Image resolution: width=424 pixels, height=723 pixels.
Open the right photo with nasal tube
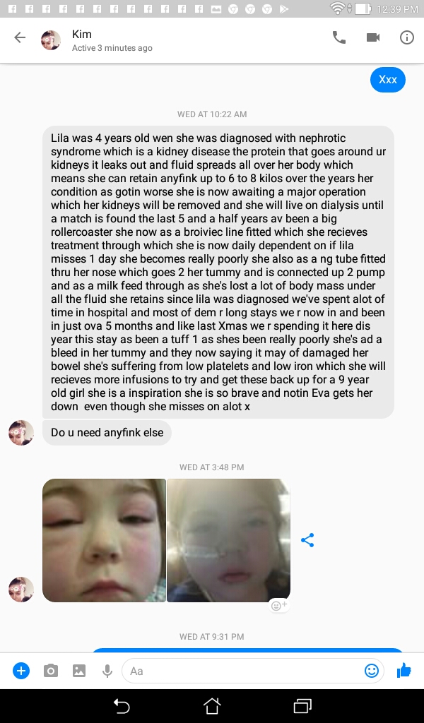(228, 540)
